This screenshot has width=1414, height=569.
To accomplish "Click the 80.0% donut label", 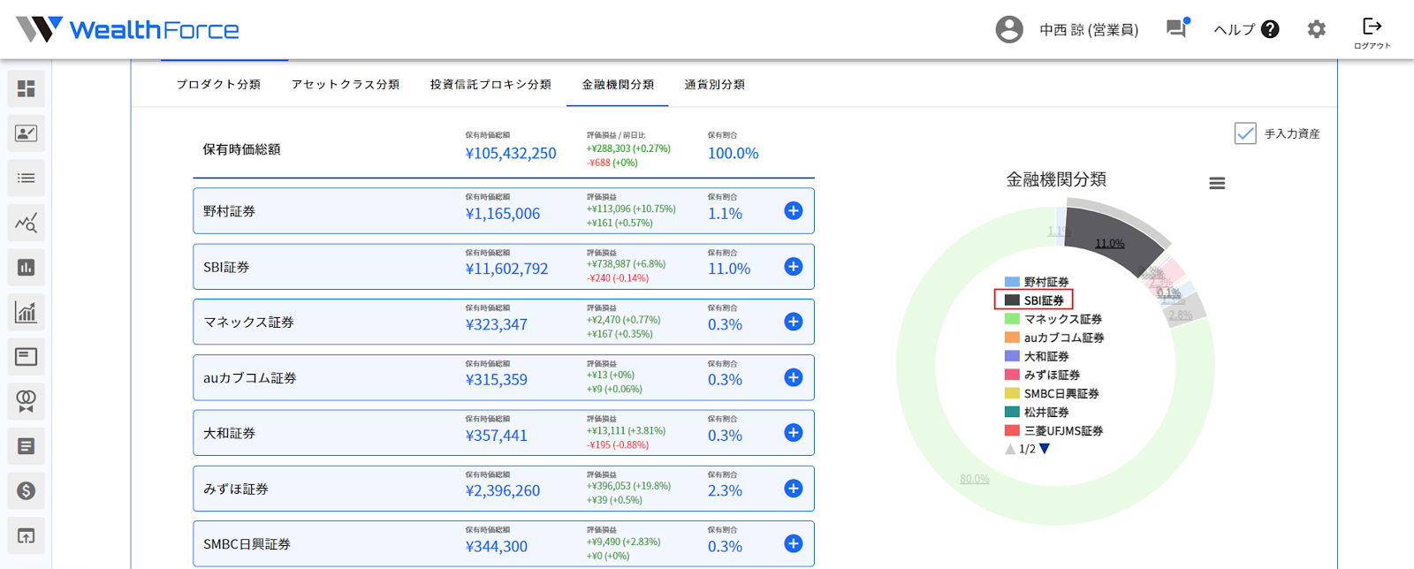I will click(975, 479).
